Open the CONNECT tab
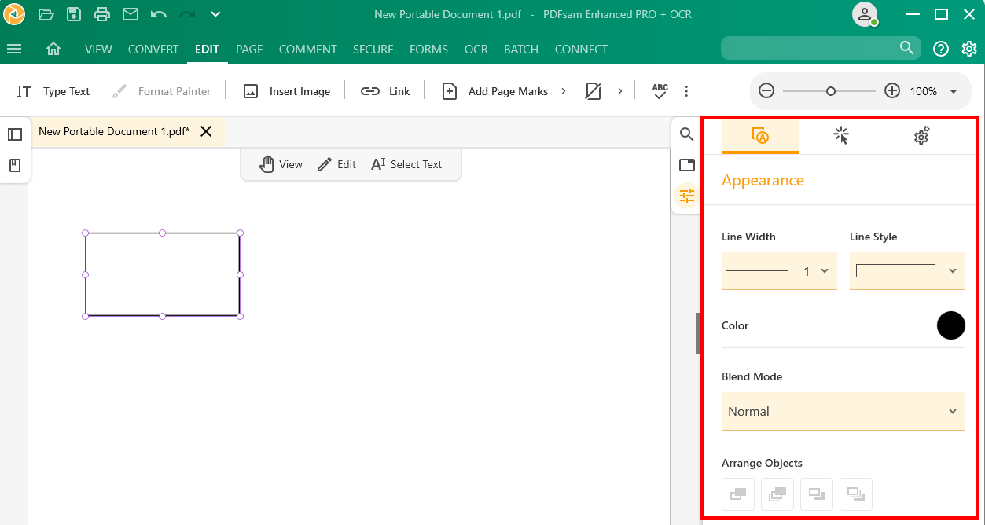Screen dimensions: 985x525 [581, 49]
